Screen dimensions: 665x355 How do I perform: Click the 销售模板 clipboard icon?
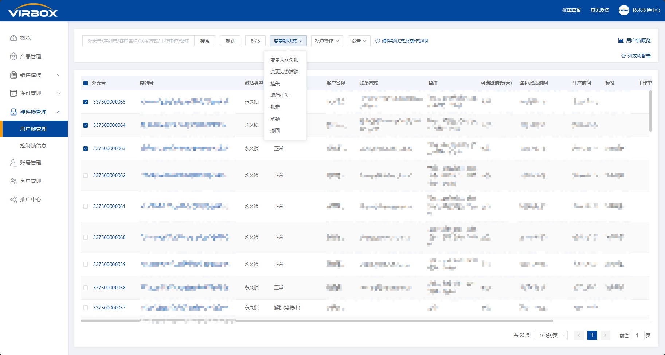(x=13, y=75)
